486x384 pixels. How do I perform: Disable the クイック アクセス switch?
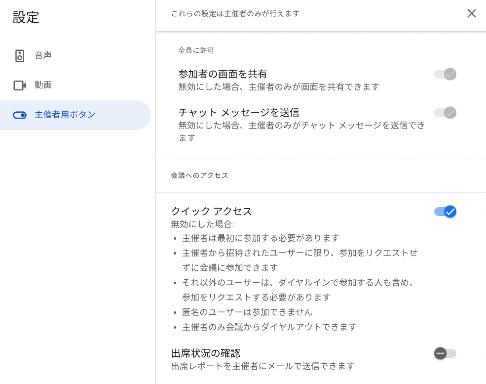click(445, 212)
